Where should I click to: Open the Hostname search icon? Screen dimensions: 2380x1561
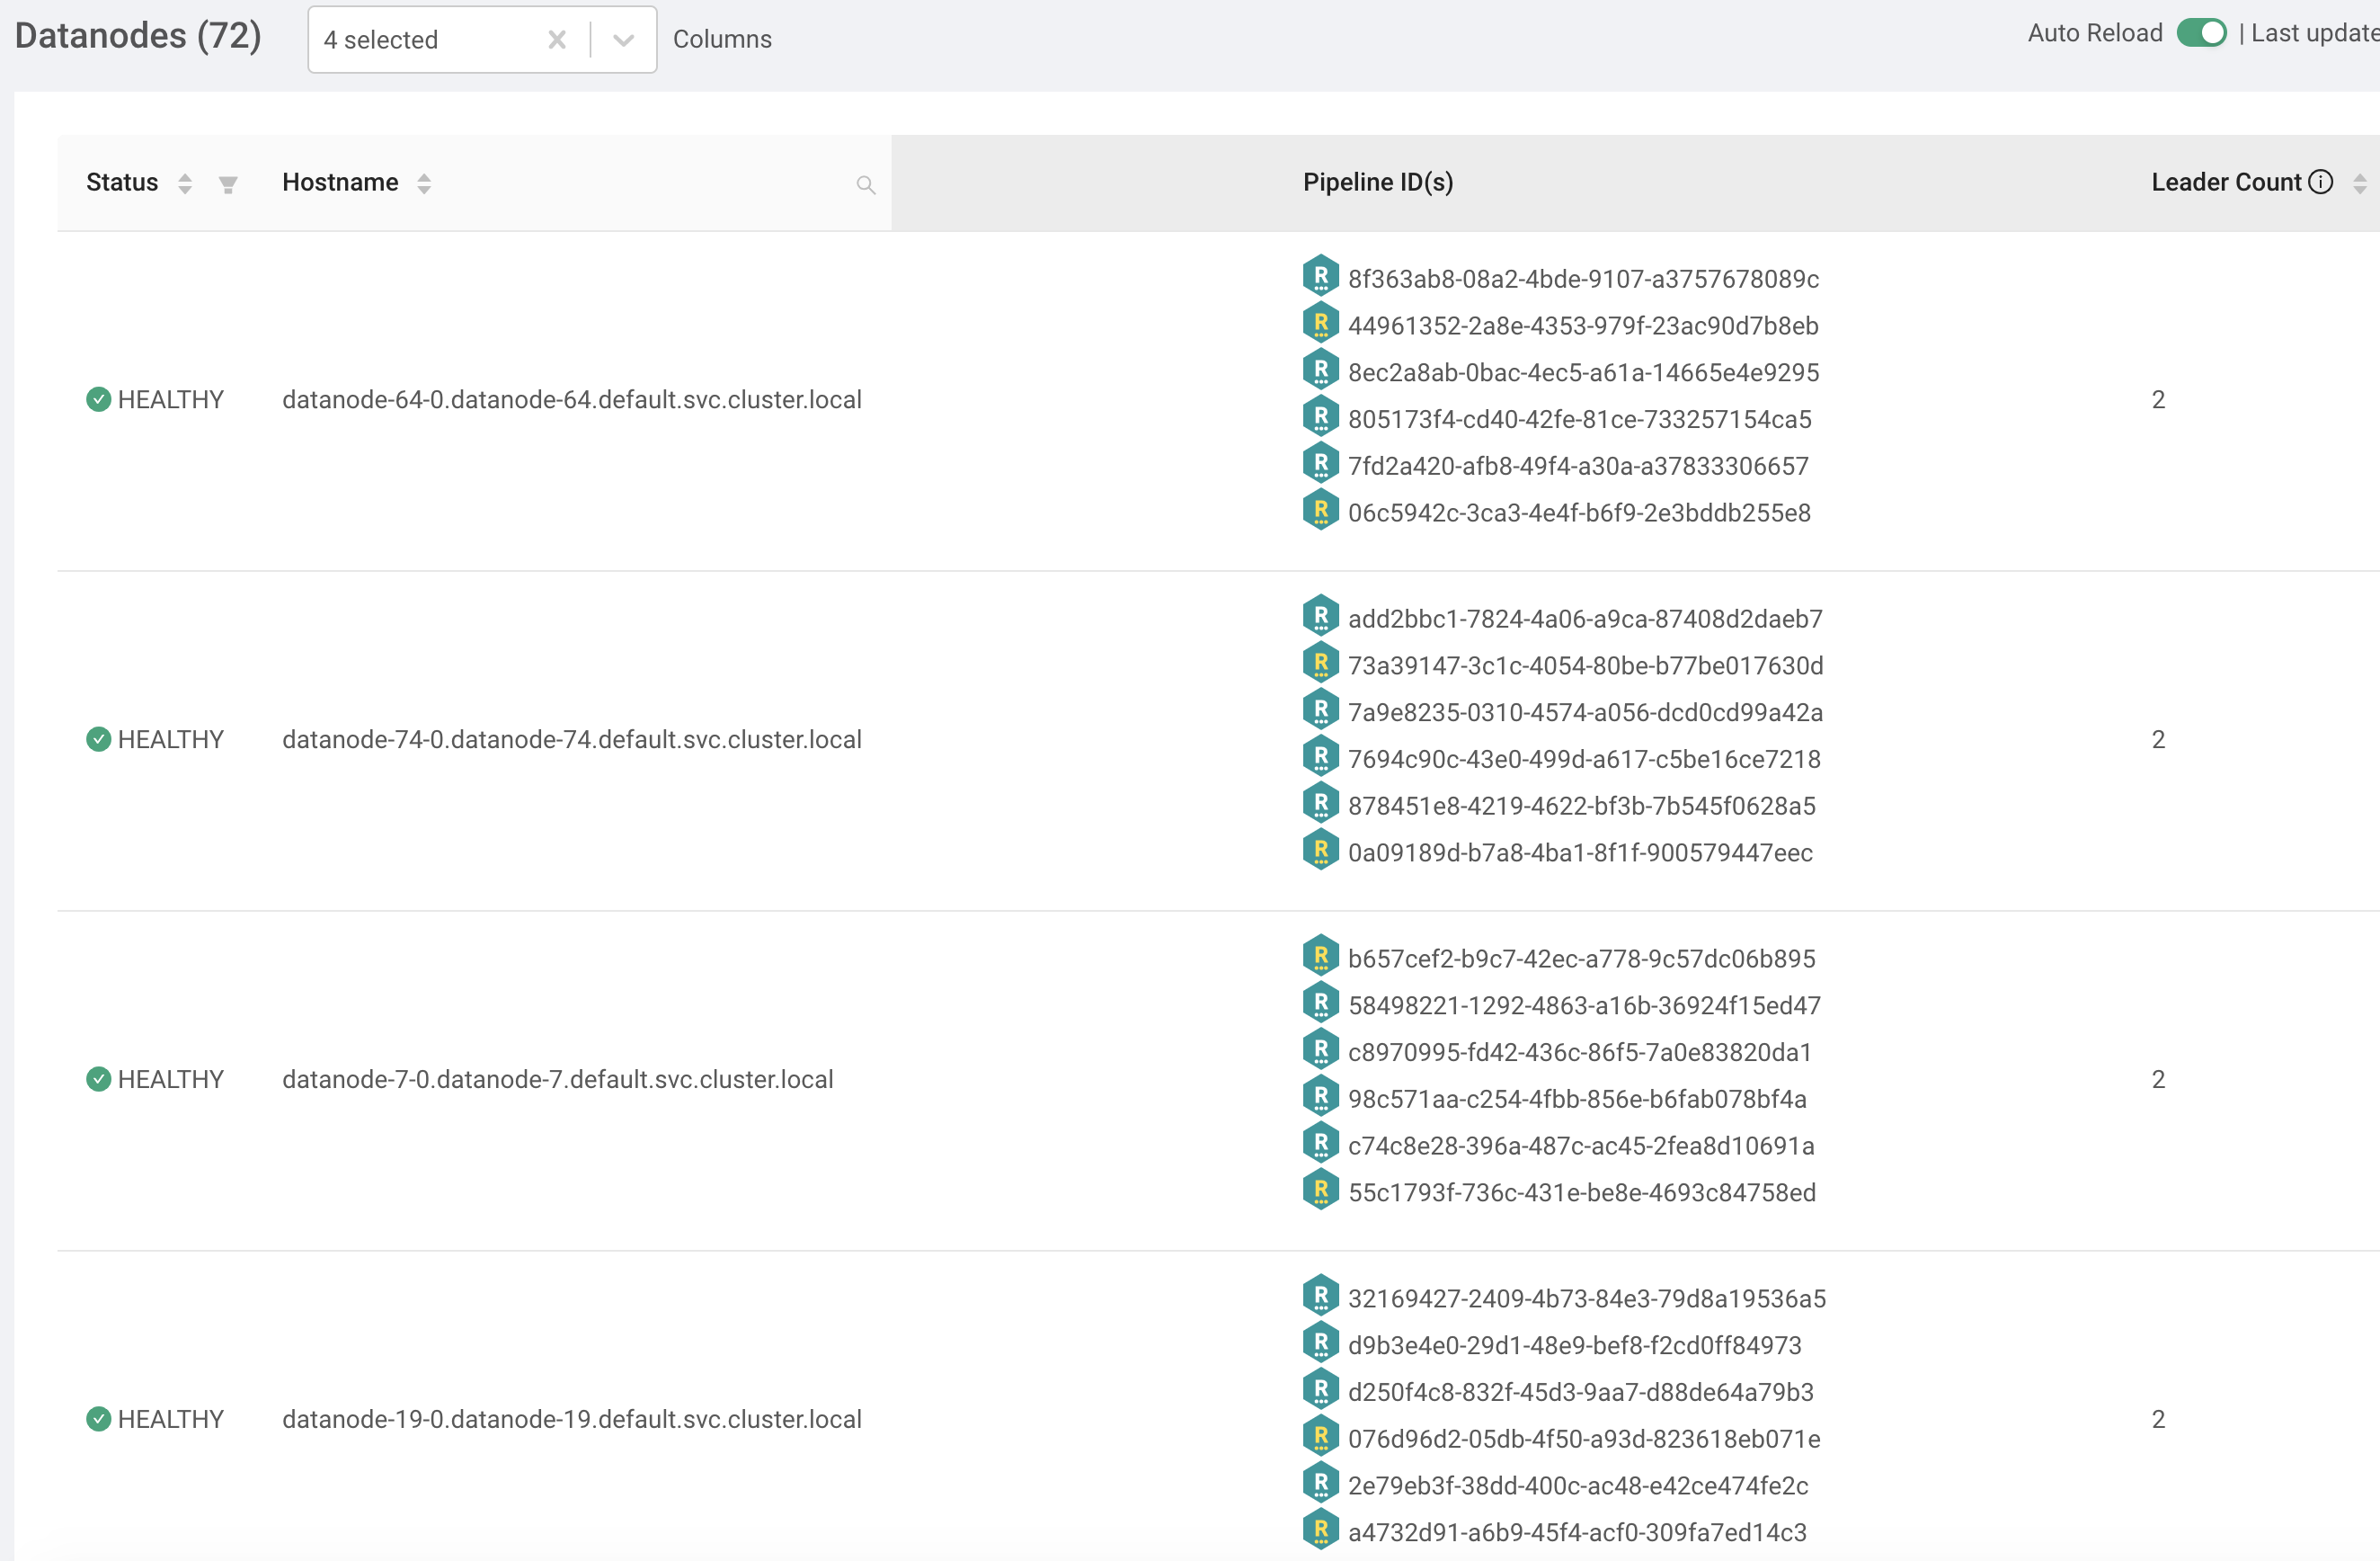(865, 184)
